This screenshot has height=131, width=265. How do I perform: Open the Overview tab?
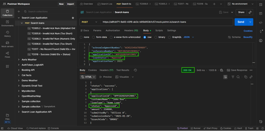click(86, 4)
